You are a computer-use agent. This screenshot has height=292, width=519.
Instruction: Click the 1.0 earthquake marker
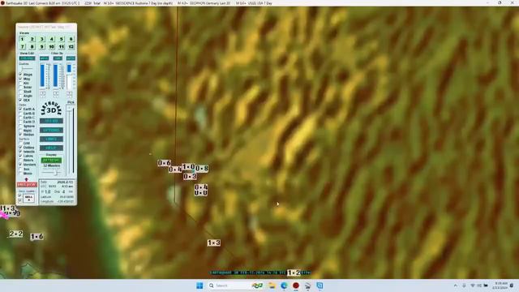coord(188,167)
